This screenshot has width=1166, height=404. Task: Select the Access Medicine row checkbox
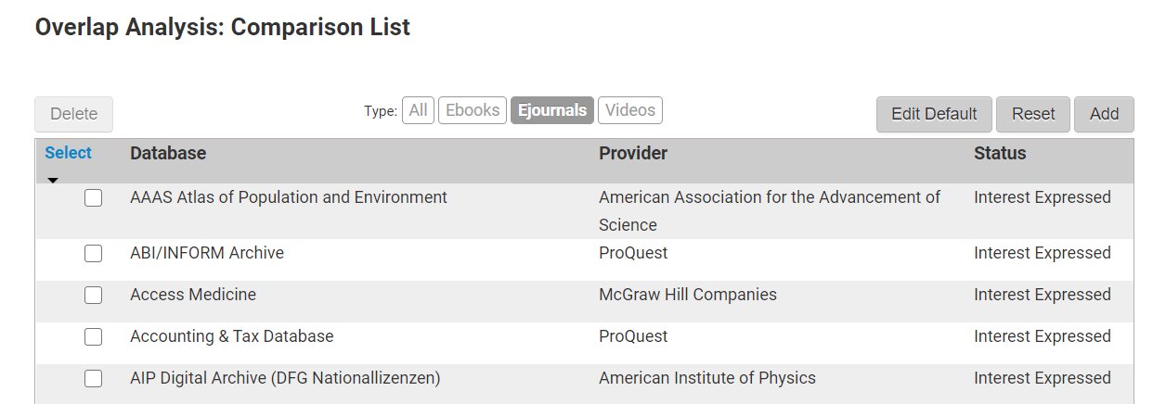[93, 296]
